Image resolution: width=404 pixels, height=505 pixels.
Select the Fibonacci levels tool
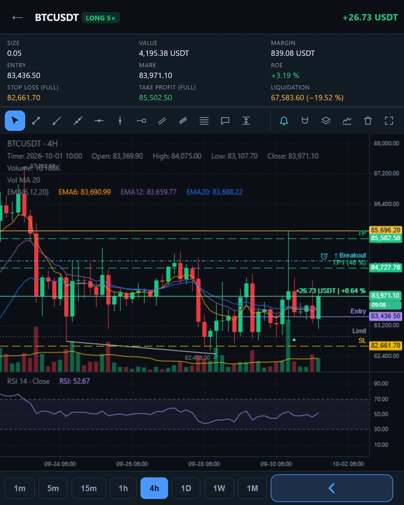pyautogui.click(x=204, y=121)
